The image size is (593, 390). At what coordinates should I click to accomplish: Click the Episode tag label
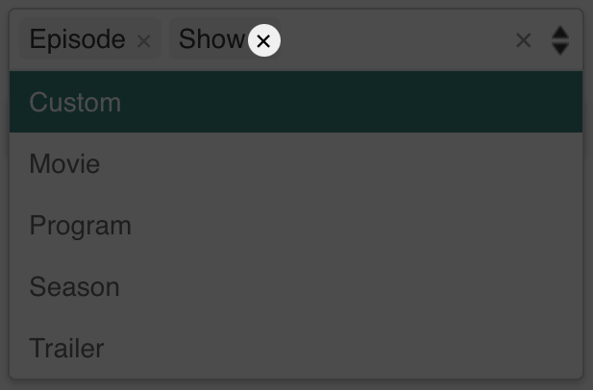click(78, 39)
